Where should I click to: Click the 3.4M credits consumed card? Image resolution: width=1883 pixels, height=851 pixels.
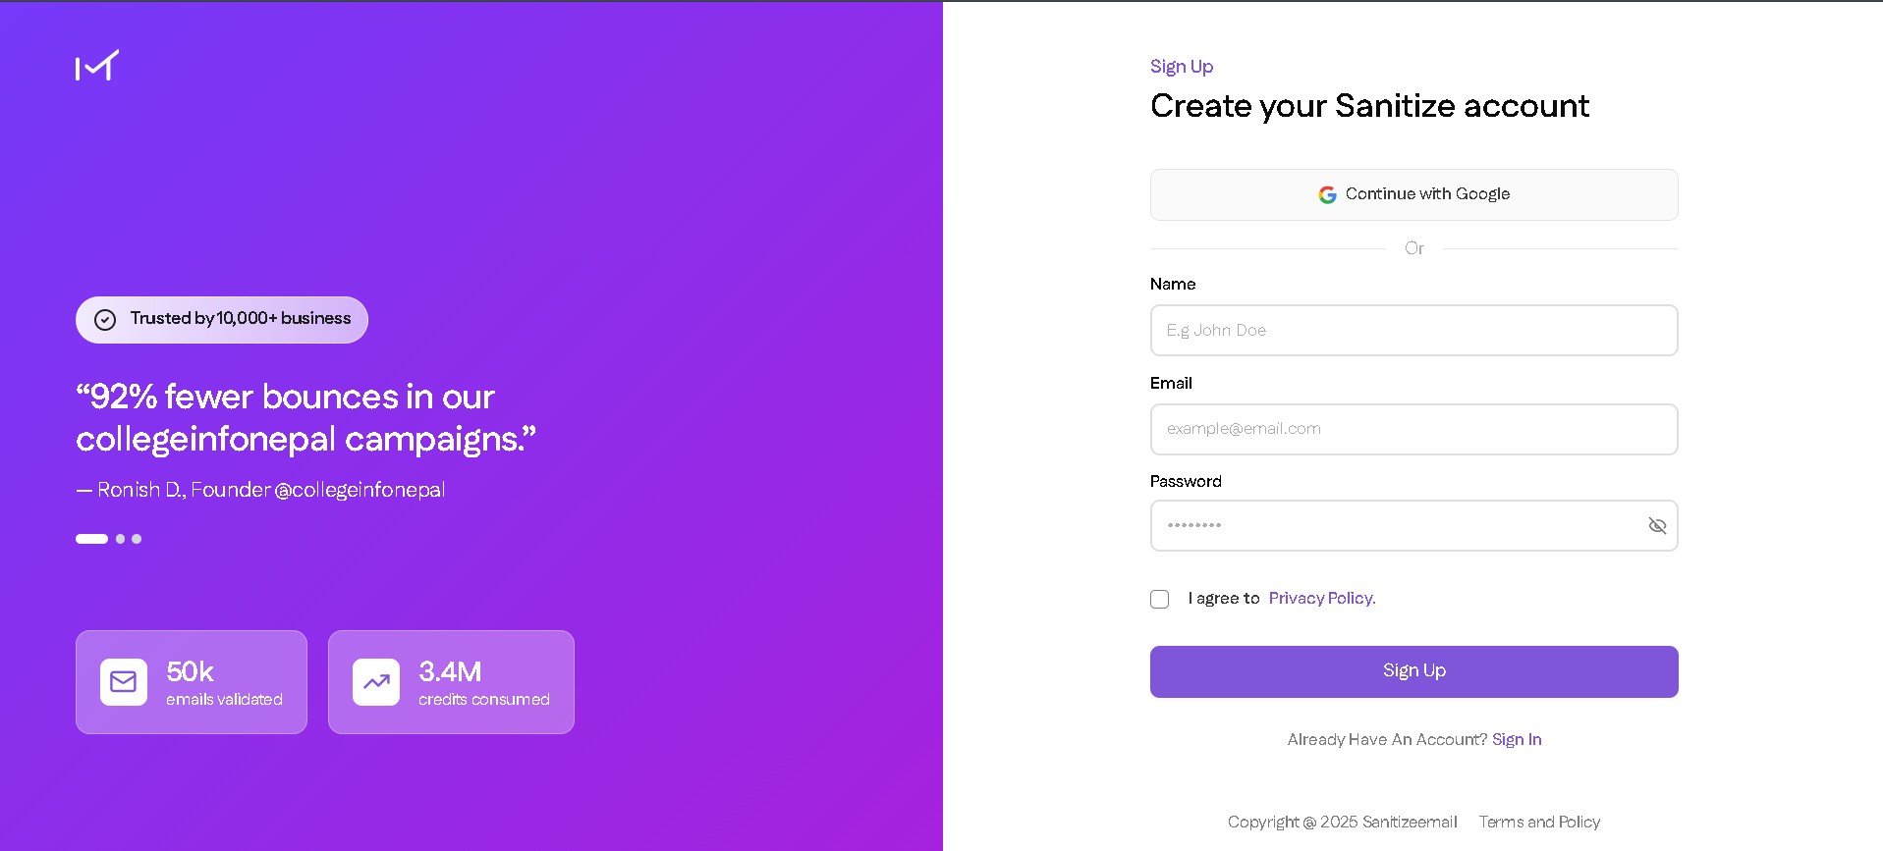pyautogui.click(x=451, y=682)
